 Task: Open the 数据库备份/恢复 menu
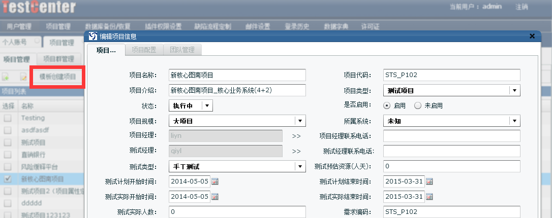(x=108, y=26)
